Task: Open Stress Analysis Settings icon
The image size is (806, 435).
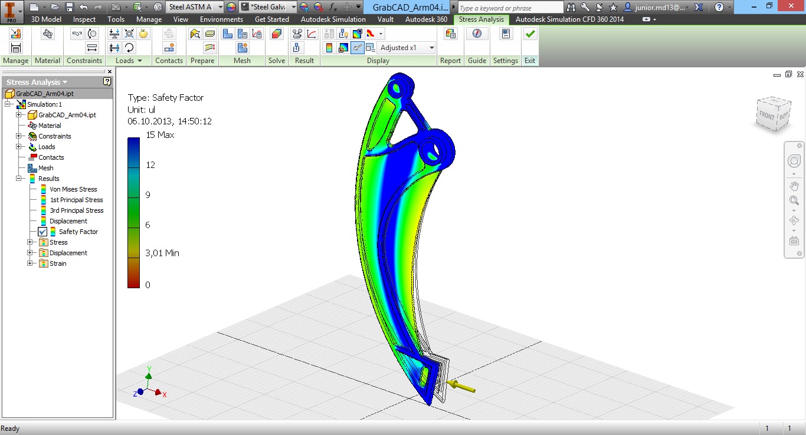Action: 506,34
